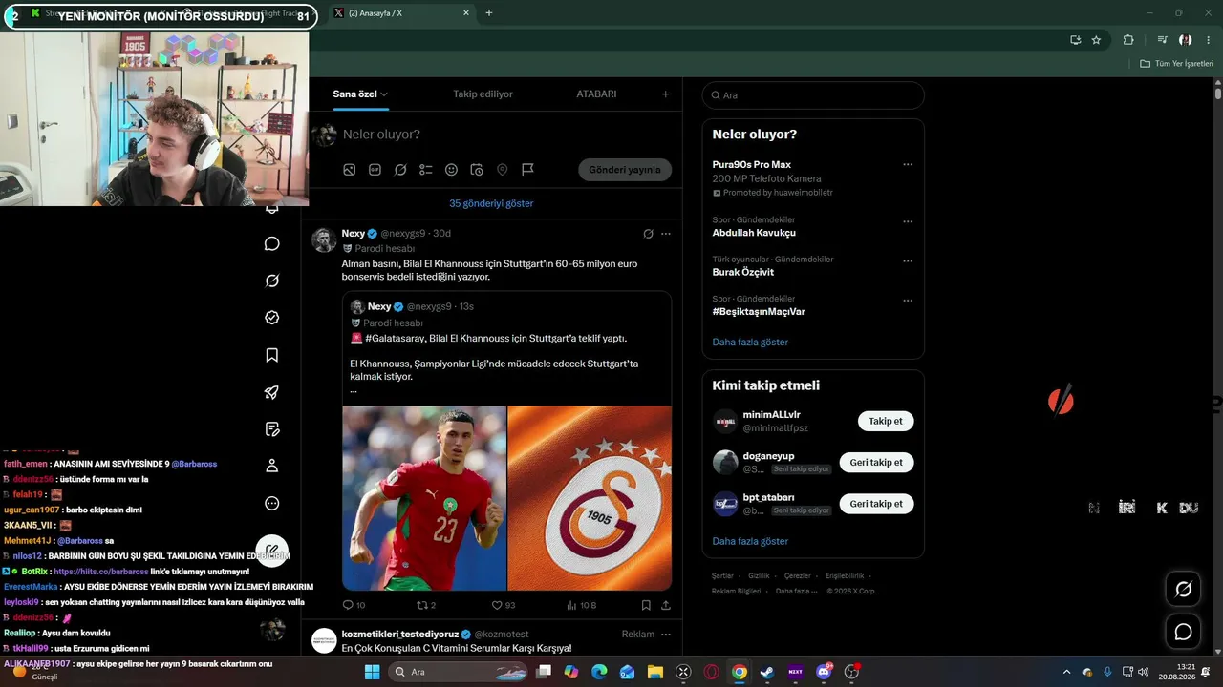This screenshot has width=1223, height=687.
Task: Open Messages from the X sidebar
Action: [272, 243]
